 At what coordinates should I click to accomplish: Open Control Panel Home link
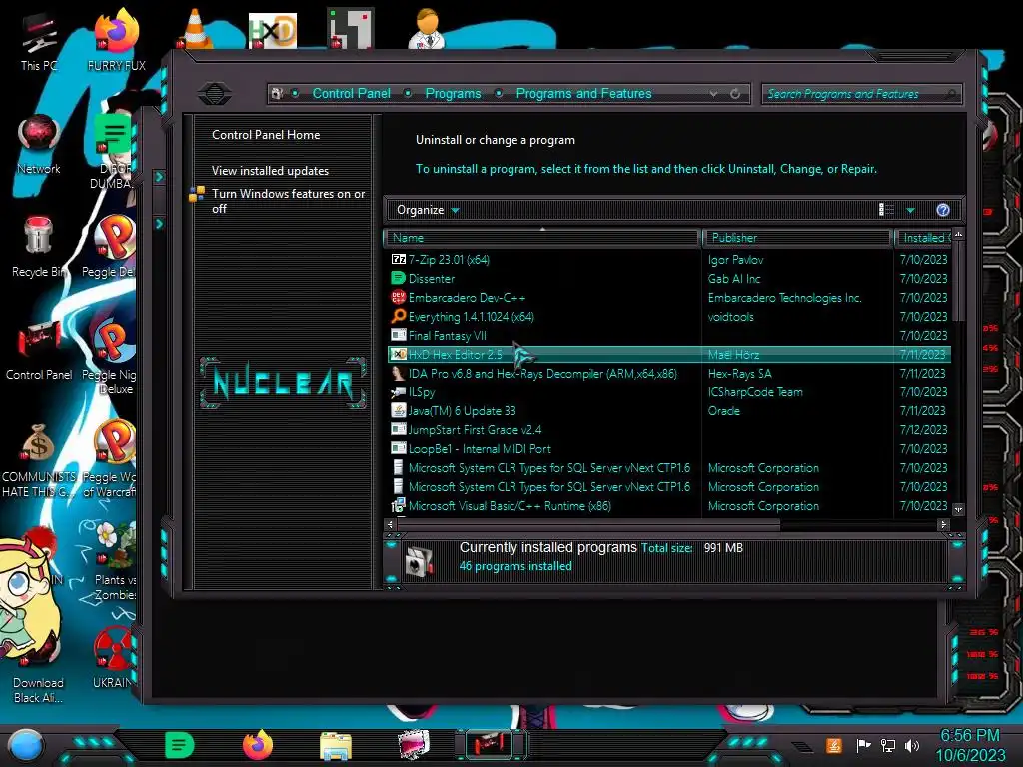266,135
